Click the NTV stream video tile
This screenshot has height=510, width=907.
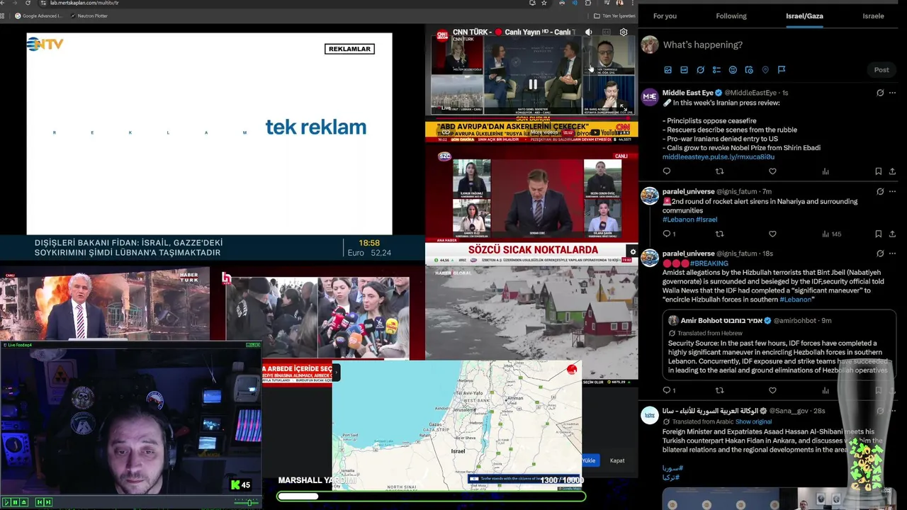(x=209, y=133)
